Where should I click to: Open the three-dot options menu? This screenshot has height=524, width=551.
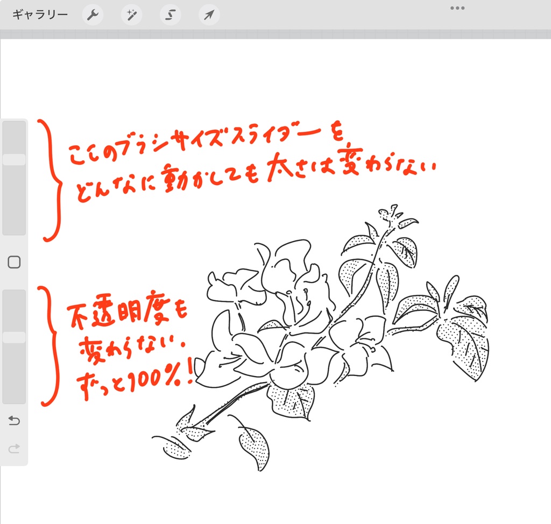point(457,8)
